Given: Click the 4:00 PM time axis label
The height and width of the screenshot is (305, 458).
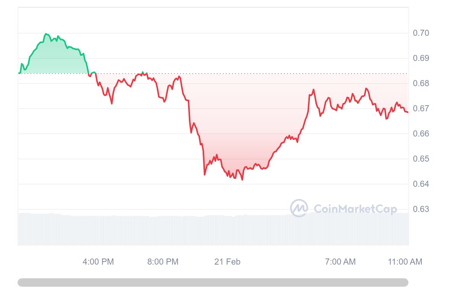Looking at the screenshot, I should point(98,262).
